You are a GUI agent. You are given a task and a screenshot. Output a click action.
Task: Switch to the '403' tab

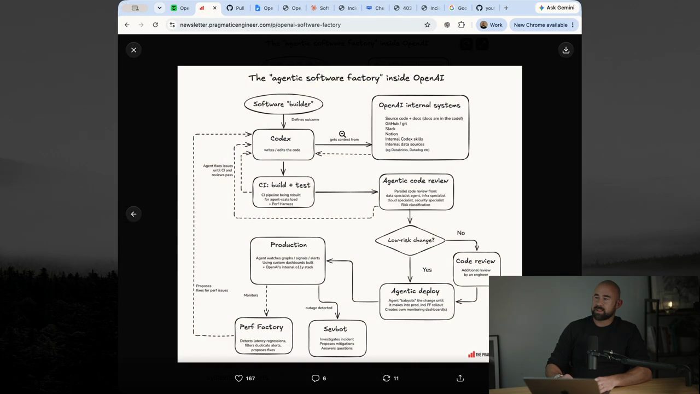(403, 8)
